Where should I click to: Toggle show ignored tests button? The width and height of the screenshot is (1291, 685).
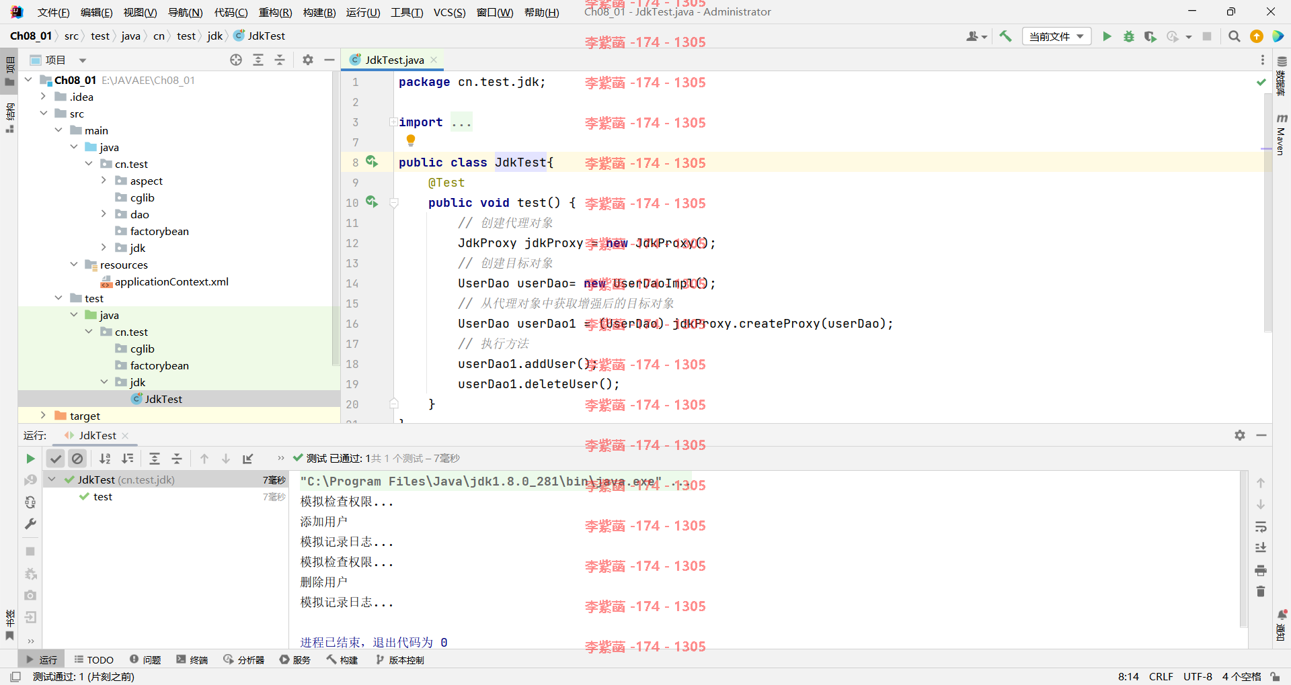tap(78, 459)
